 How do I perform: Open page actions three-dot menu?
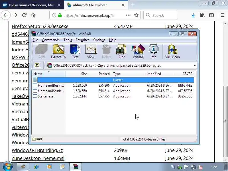[x=128, y=15]
